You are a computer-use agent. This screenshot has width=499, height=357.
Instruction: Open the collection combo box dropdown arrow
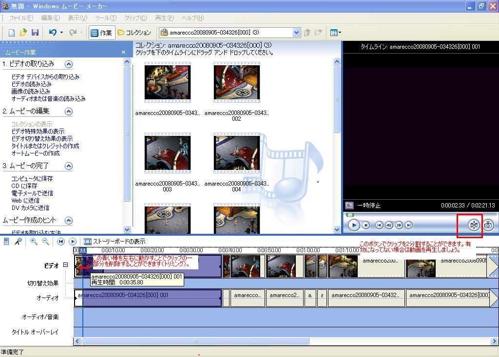296,33
